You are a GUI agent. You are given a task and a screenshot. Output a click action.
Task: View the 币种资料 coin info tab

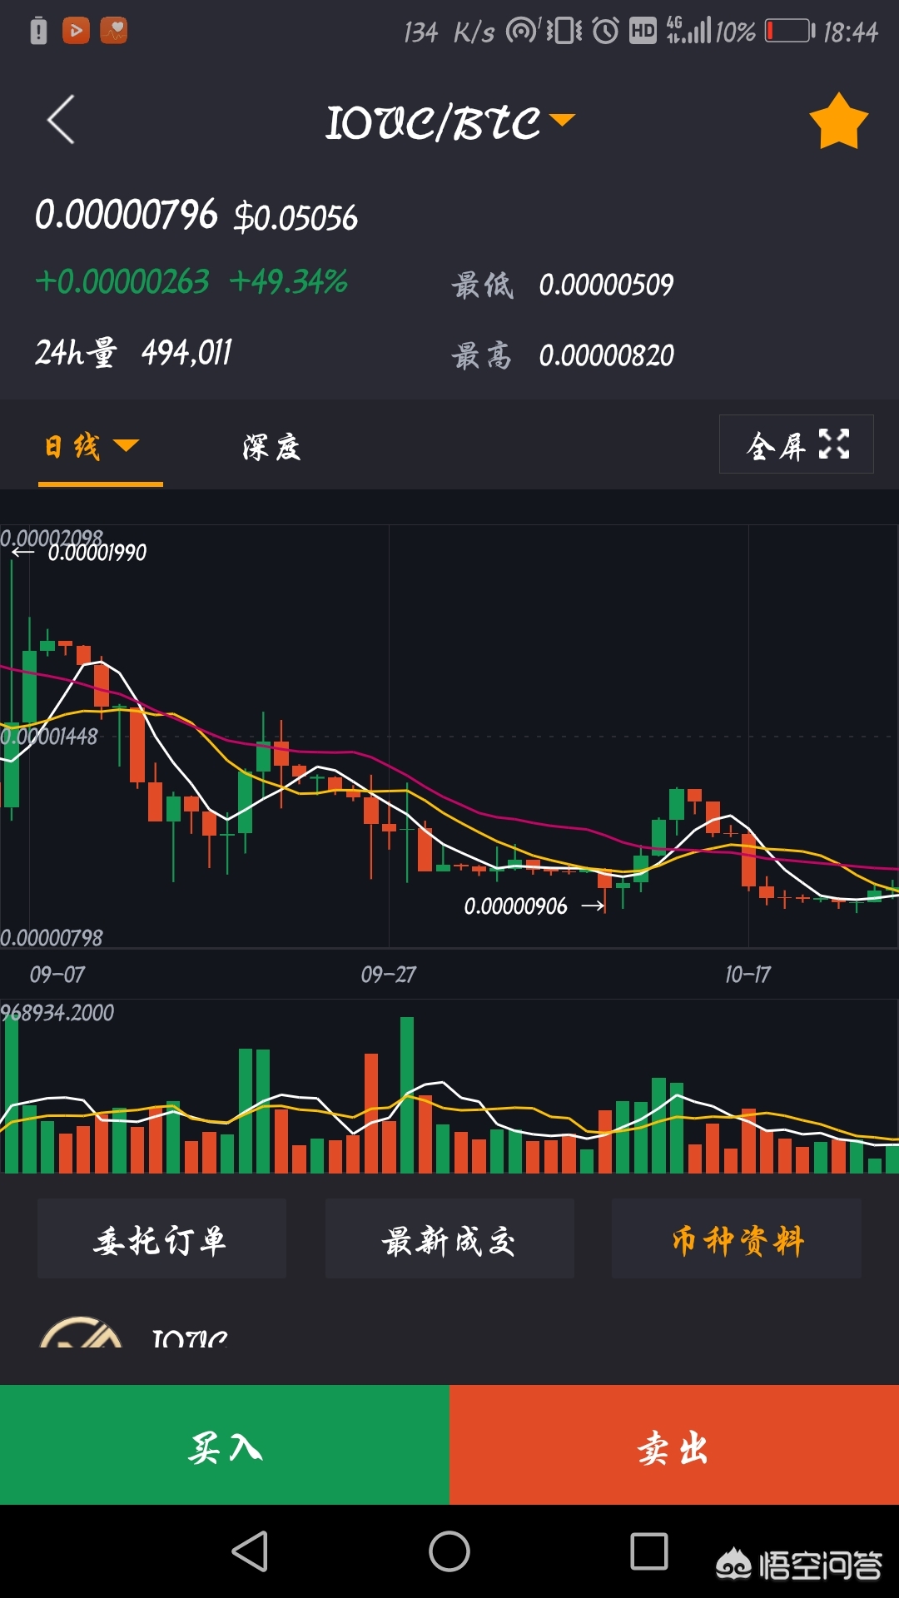click(737, 1239)
